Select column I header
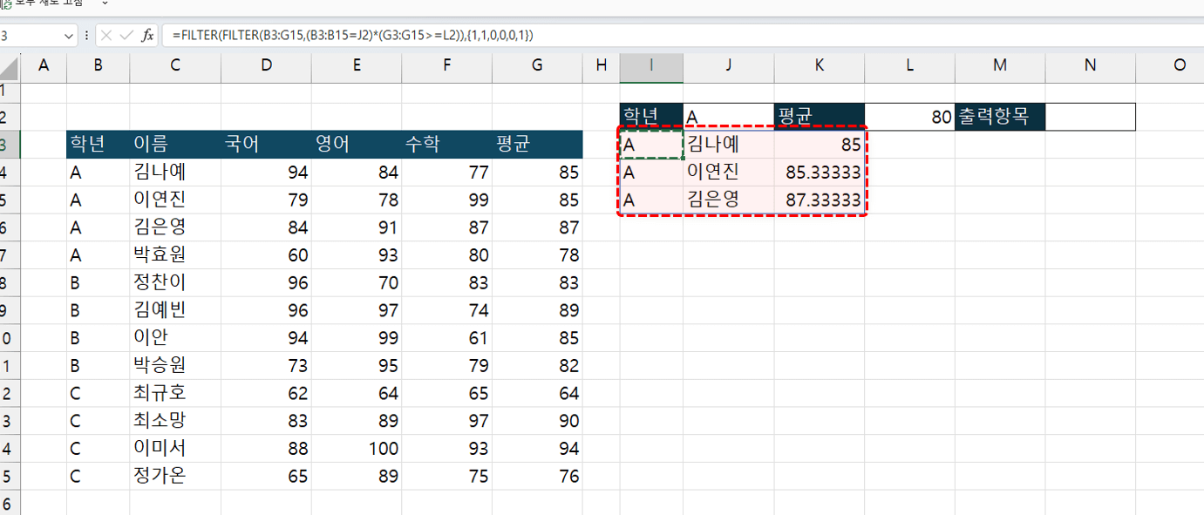The width and height of the screenshot is (1204, 515). (x=651, y=65)
